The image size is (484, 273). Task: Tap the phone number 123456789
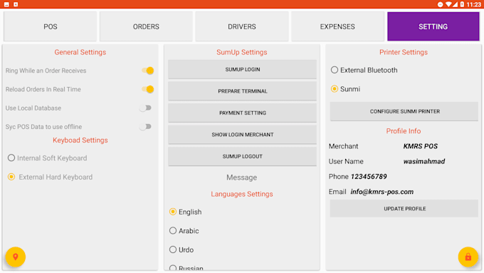[x=369, y=177]
